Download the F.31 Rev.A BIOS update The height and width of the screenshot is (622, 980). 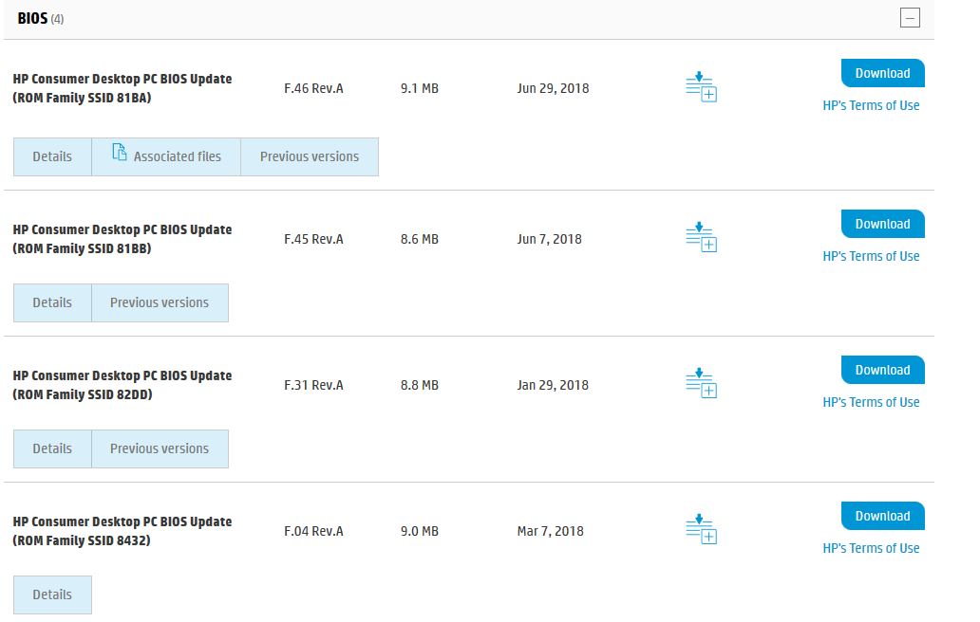[x=882, y=370]
